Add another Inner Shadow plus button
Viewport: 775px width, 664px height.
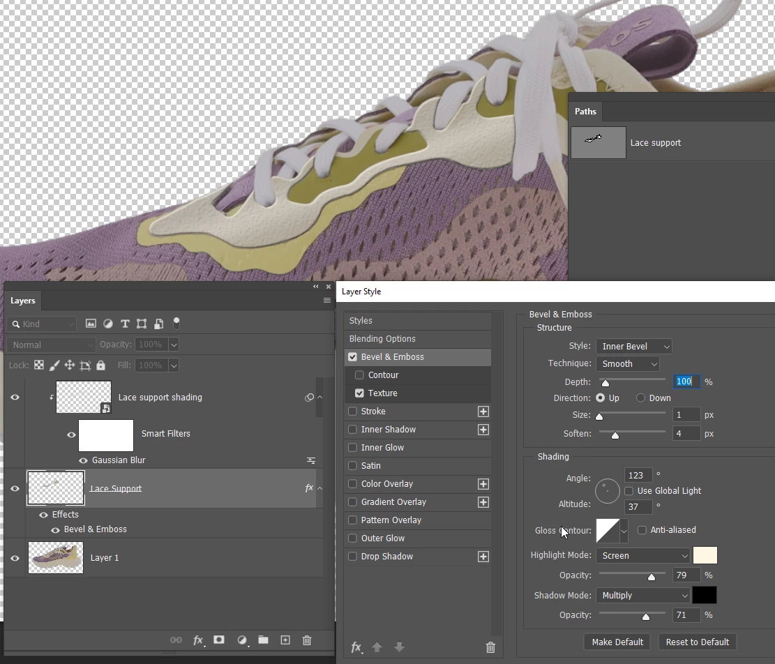click(x=483, y=430)
